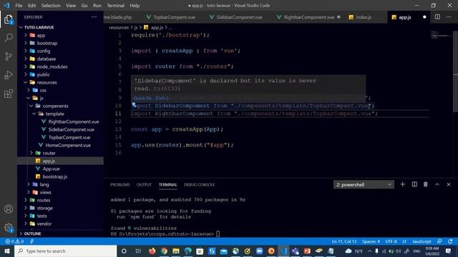Open the Source Control view
This screenshot has width=458, height=257.
point(9,56)
